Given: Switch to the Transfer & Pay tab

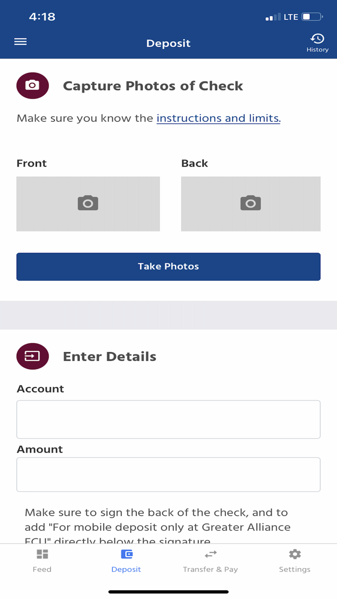Looking at the screenshot, I should 210,569.
